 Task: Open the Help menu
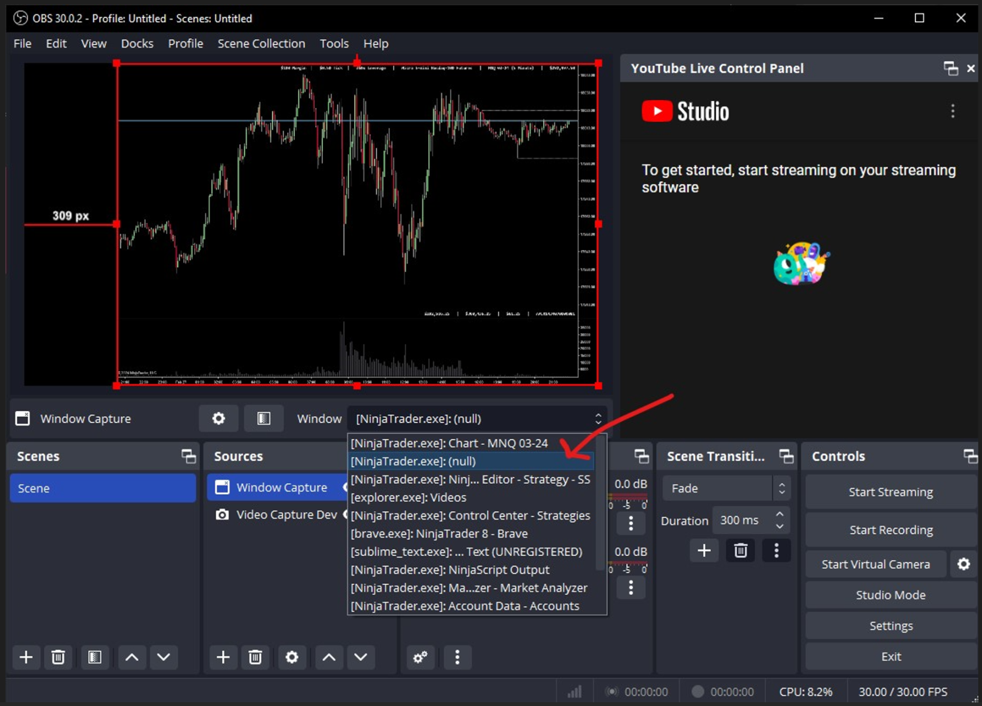click(376, 44)
